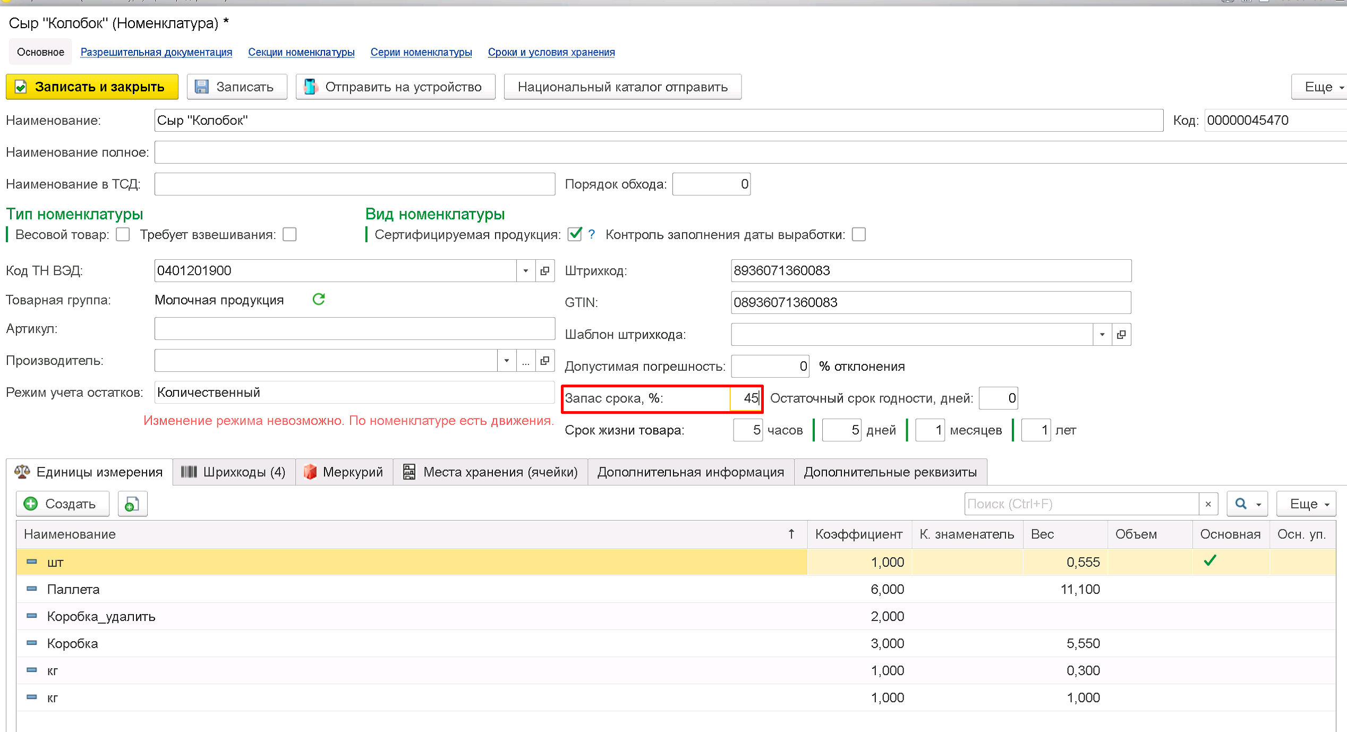Image resolution: width=1347 pixels, height=732 pixels.
Task: Open Секции номенклатуры link
Action: [301, 52]
